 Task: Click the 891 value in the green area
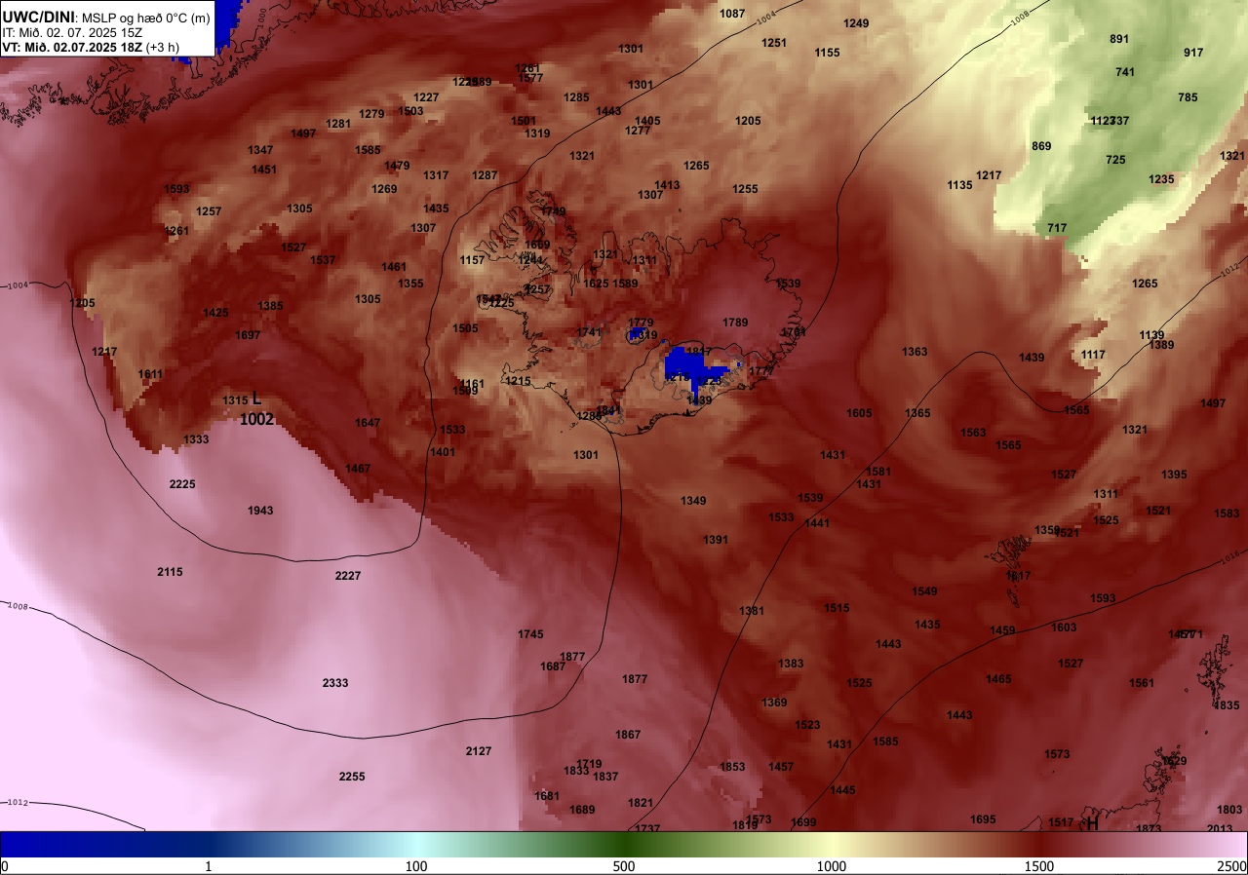click(1119, 39)
